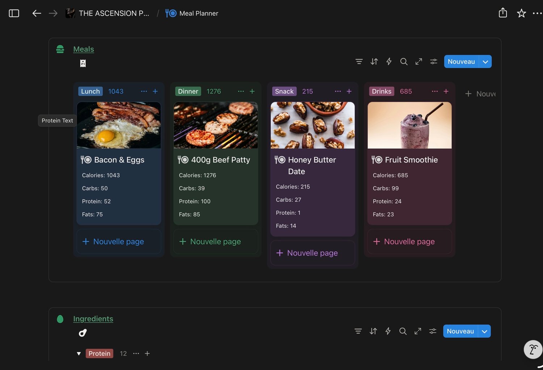The height and width of the screenshot is (370, 543).
Task: Open THE ASCENSION P... breadcrumb
Action: tap(107, 13)
